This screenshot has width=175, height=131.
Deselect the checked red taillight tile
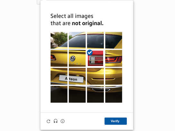(96, 58)
